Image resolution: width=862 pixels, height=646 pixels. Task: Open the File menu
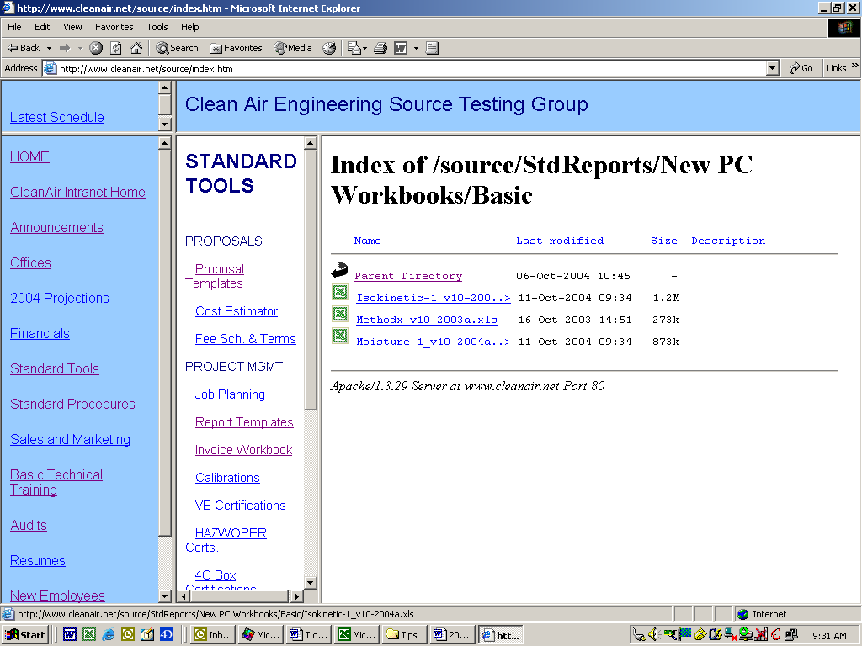pyautogui.click(x=14, y=27)
